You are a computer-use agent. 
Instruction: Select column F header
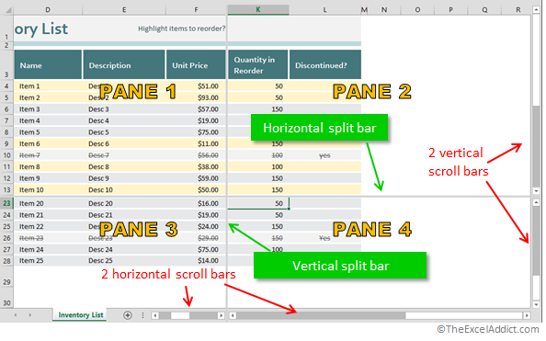[196, 10]
